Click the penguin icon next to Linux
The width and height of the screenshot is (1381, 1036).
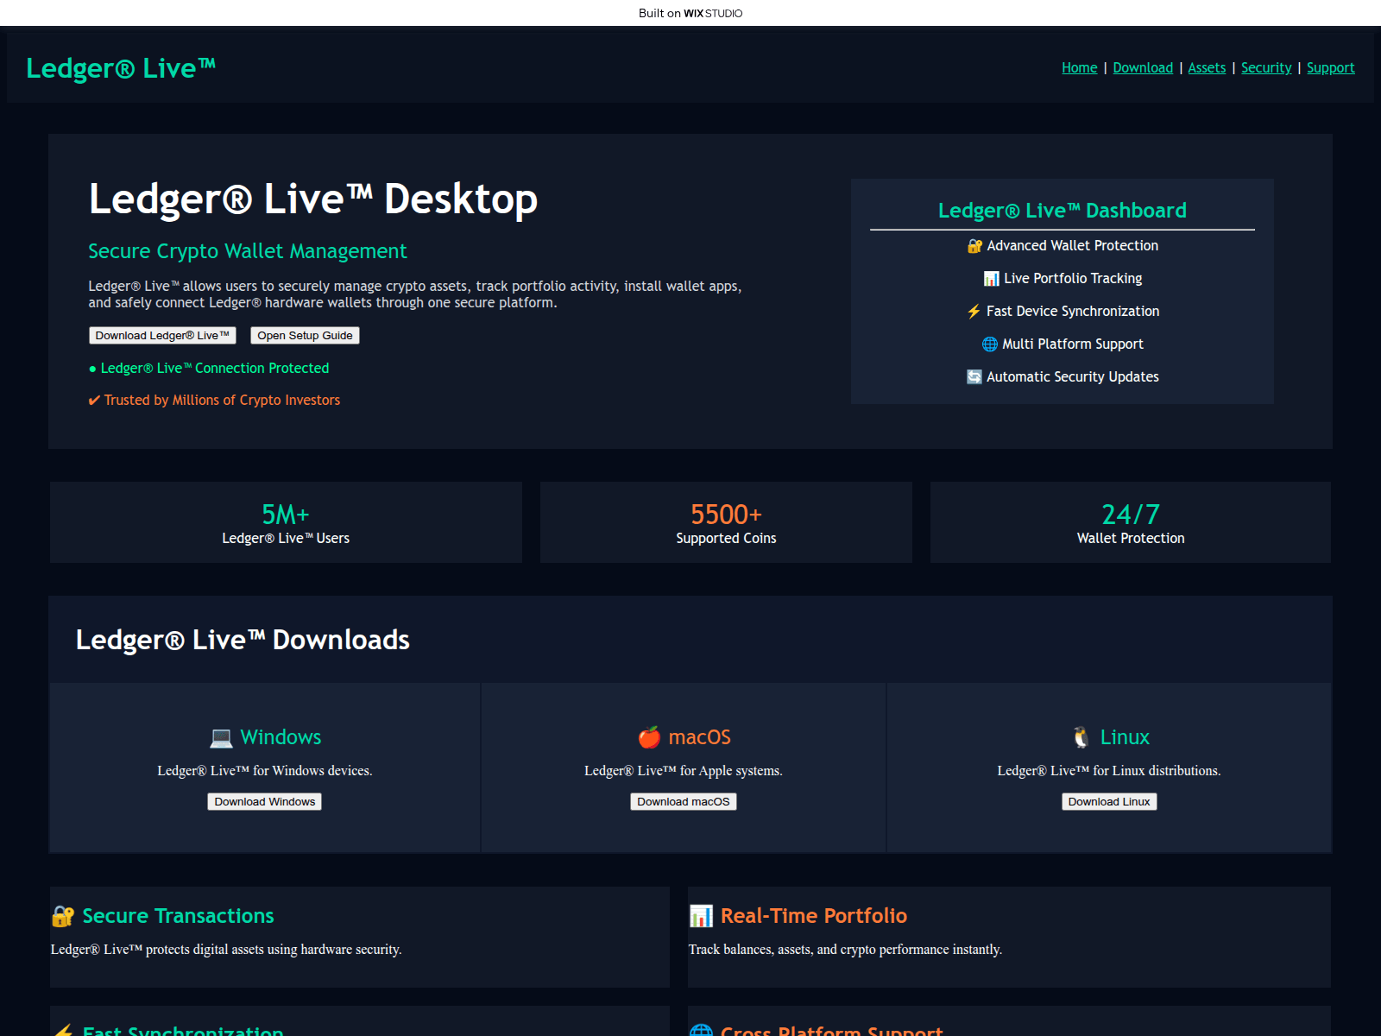point(1081,737)
